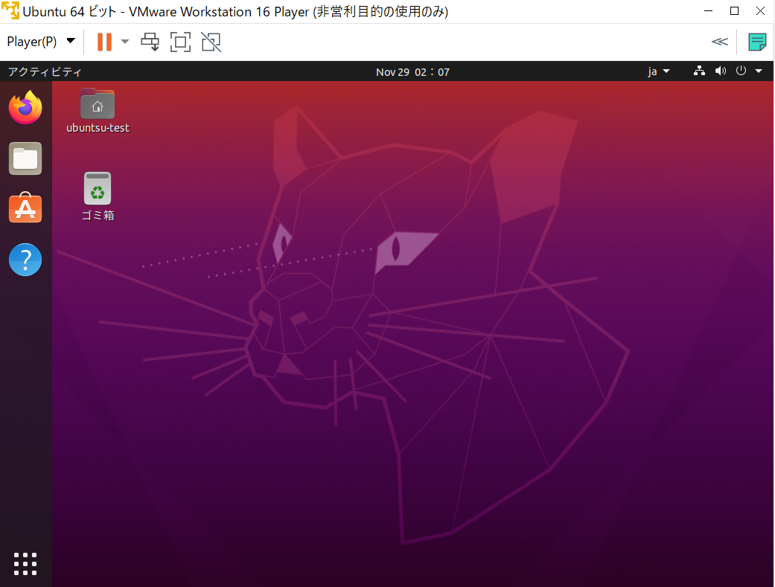
Task: Click the volume speaker icon
Action: click(721, 71)
